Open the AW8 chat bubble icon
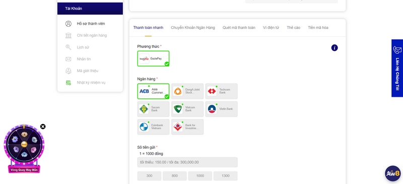403x184 pixels. [x=393, y=173]
